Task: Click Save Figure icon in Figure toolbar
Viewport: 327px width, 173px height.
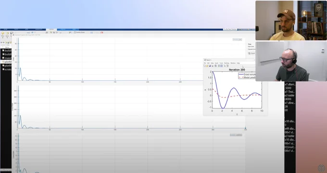Action: 210,66
